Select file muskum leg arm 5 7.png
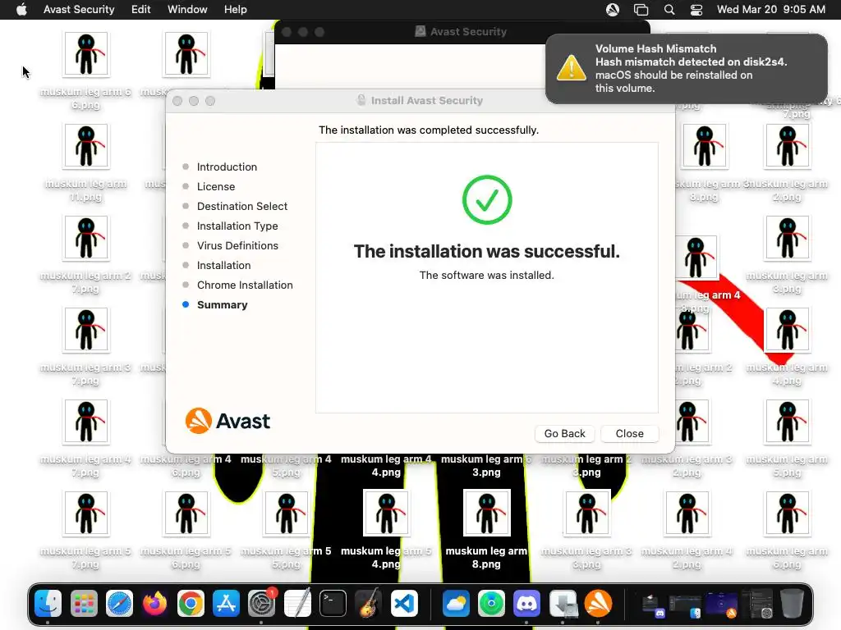Viewport: 841px width, 630px height. (85, 514)
